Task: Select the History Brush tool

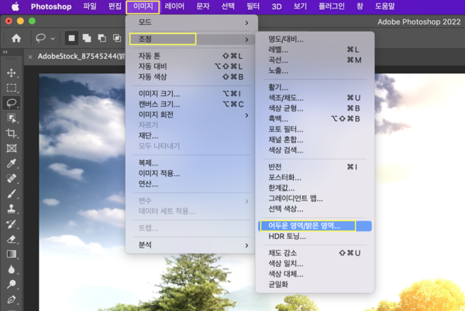Action: [12, 224]
